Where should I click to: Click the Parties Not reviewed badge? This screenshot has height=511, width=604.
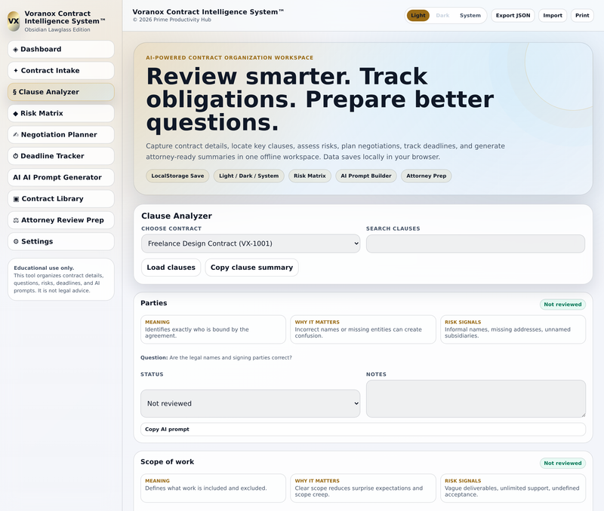pos(562,304)
